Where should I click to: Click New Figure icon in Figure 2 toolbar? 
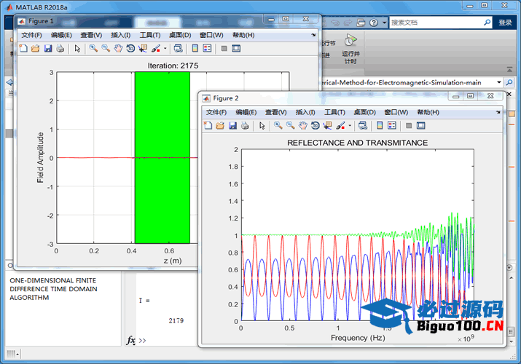tap(208, 125)
